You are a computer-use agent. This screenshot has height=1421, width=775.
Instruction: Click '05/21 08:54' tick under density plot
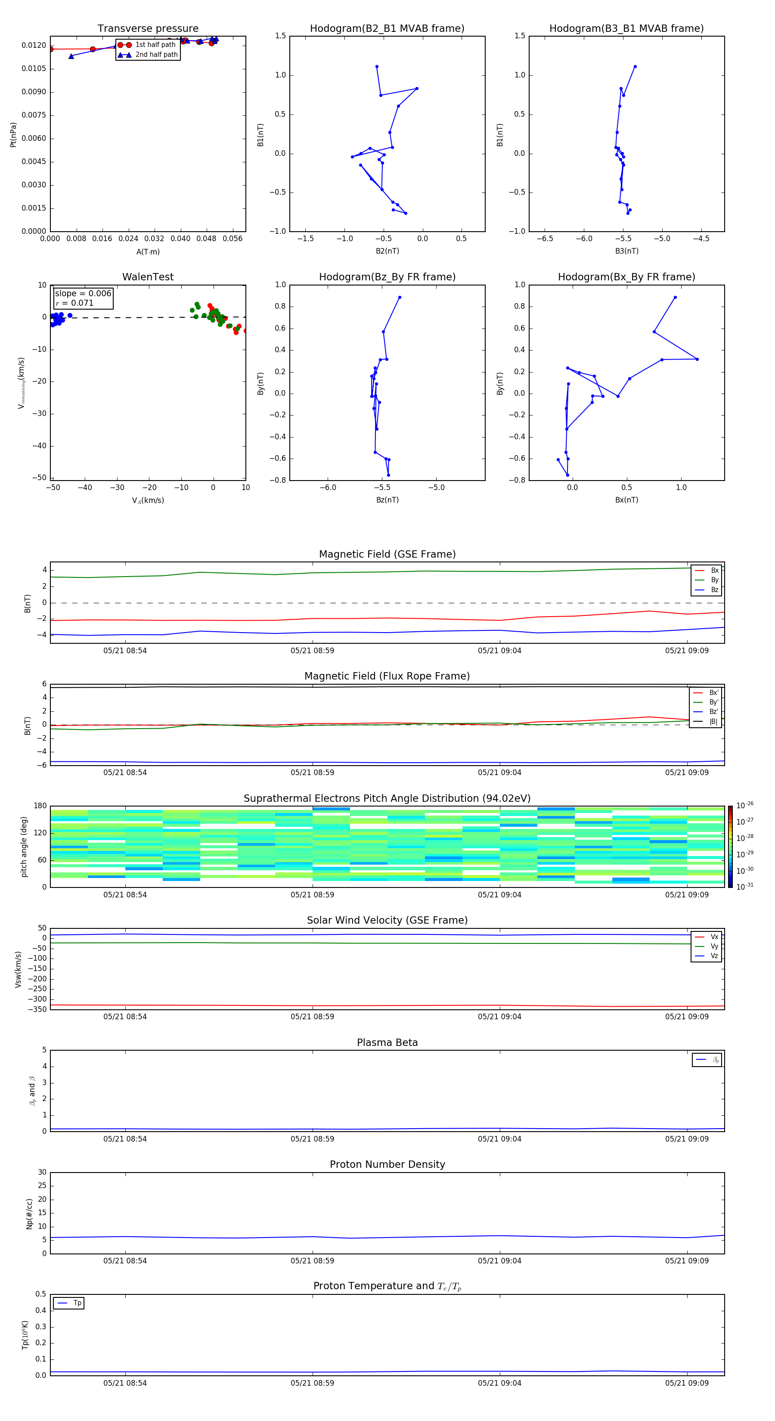[125, 1260]
